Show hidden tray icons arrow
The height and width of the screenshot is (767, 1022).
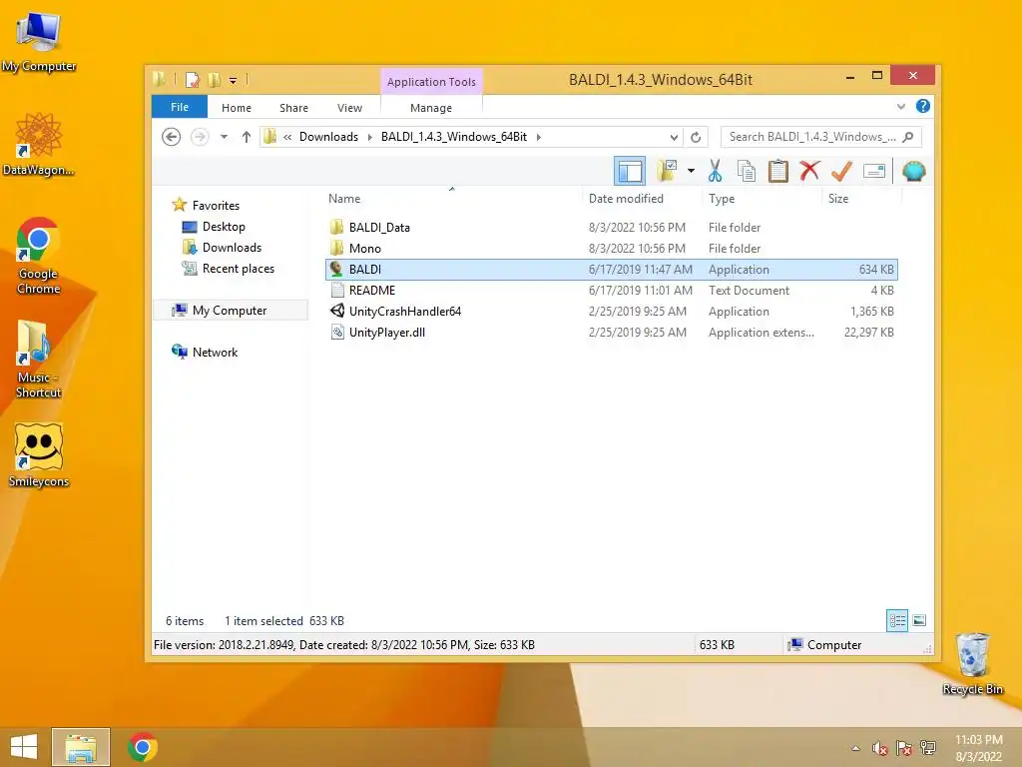[x=855, y=748]
